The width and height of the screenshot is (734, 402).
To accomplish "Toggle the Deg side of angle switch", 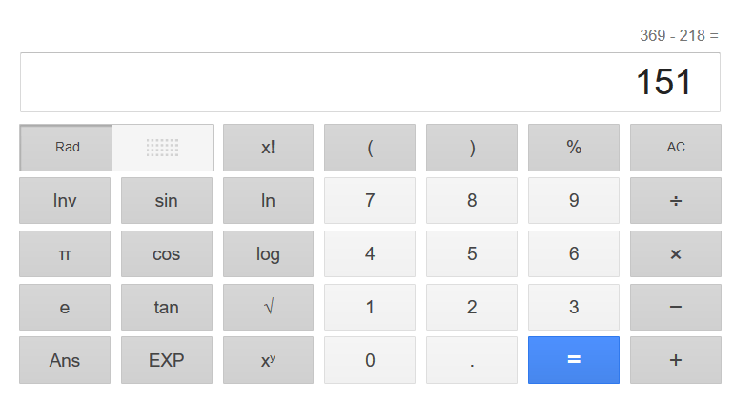I will [x=162, y=148].
